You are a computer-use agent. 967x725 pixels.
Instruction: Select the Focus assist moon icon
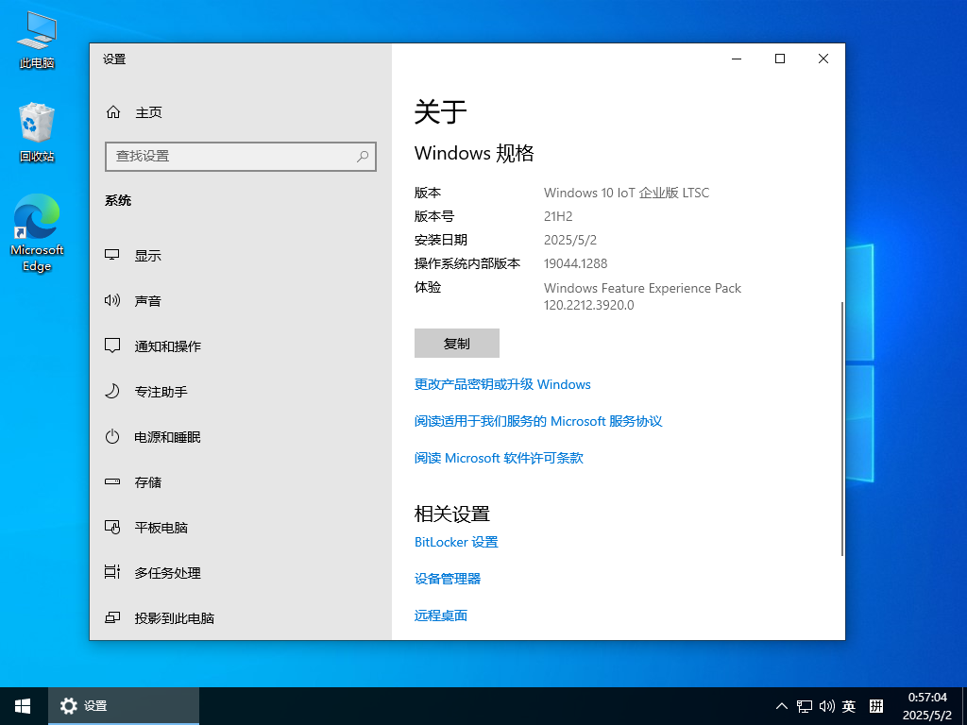[112, 392]
